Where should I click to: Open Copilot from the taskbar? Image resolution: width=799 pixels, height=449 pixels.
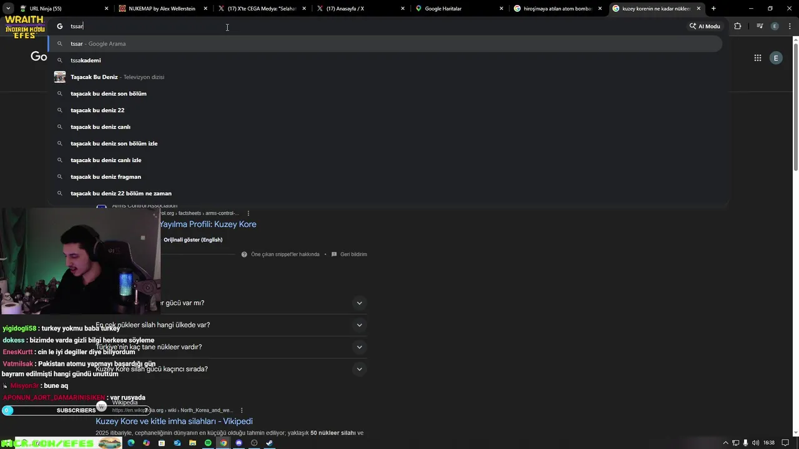coord(146,443)
